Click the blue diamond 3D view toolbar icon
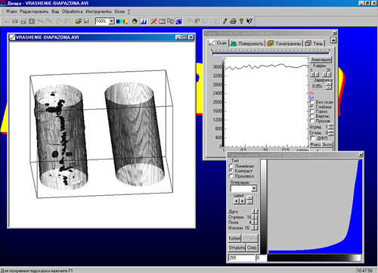 (x=179, y=21)
